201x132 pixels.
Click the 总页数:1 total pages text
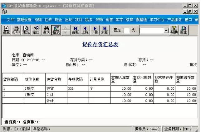(x=31, y=122)
